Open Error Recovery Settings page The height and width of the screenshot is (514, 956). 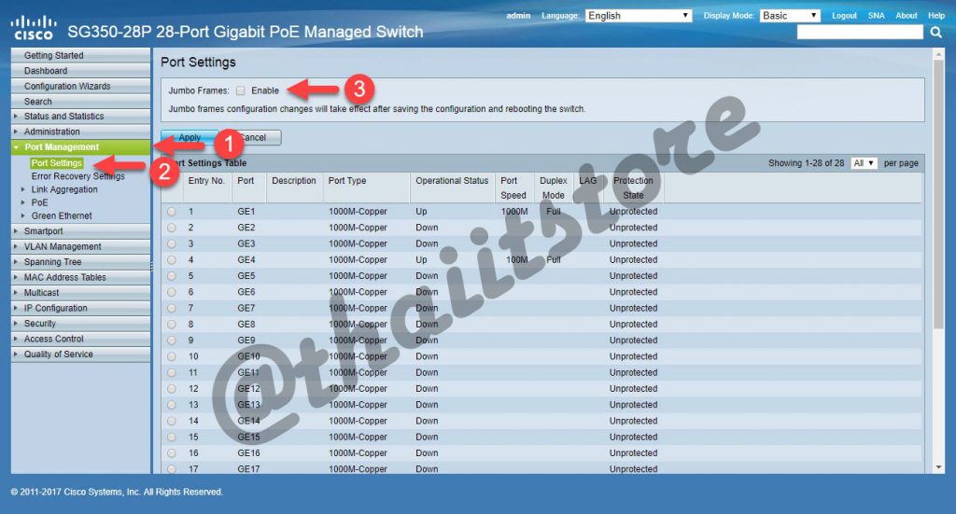click(78, 176)
